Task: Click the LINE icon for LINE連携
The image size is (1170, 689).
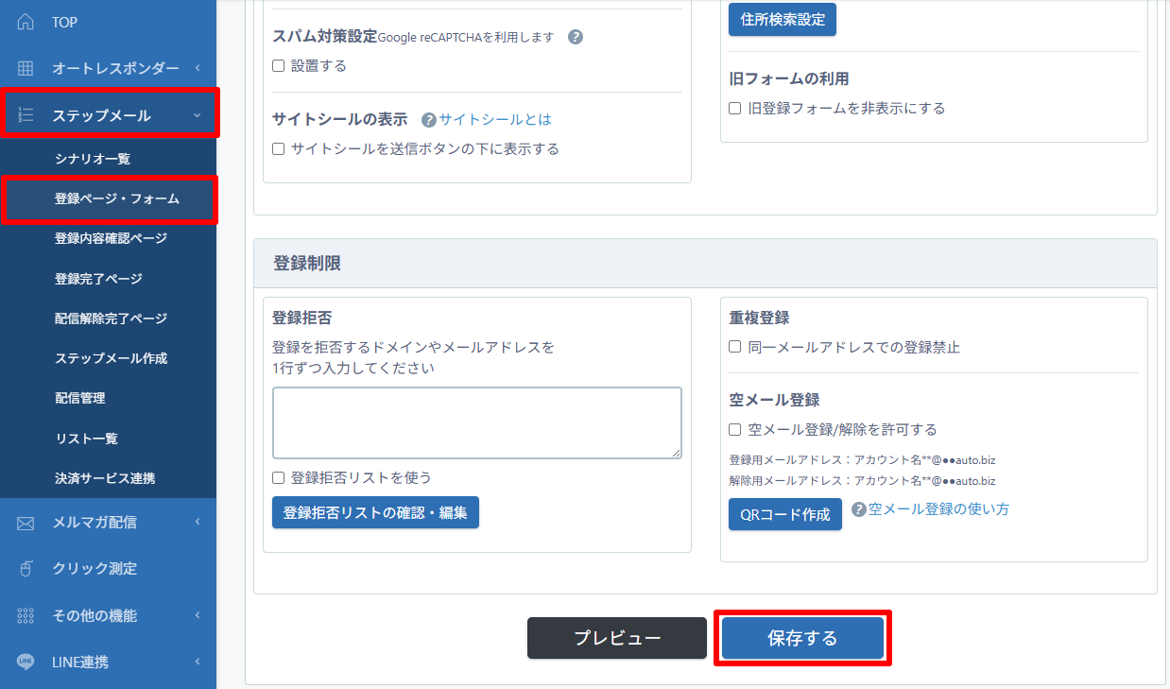Action: click(x=26, y=662)
